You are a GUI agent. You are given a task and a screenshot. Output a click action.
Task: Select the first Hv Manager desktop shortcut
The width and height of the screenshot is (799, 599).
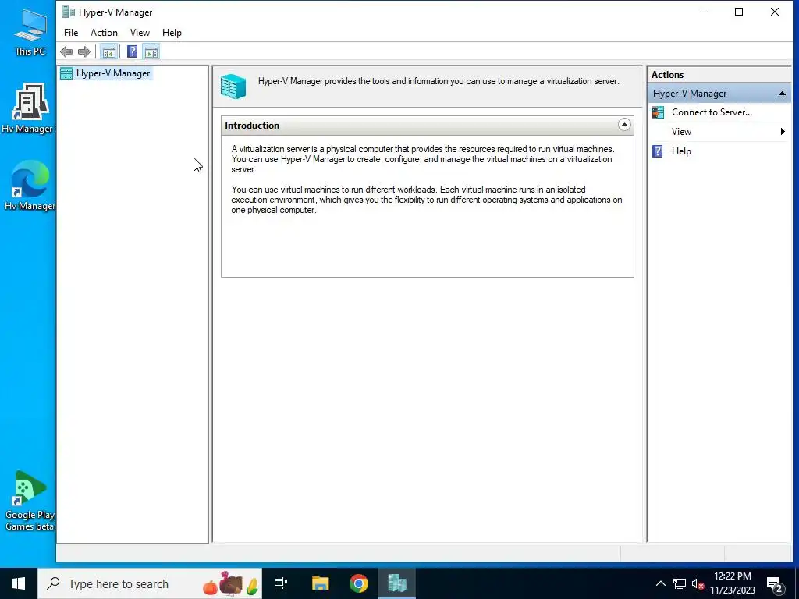[x=28, y=108]
